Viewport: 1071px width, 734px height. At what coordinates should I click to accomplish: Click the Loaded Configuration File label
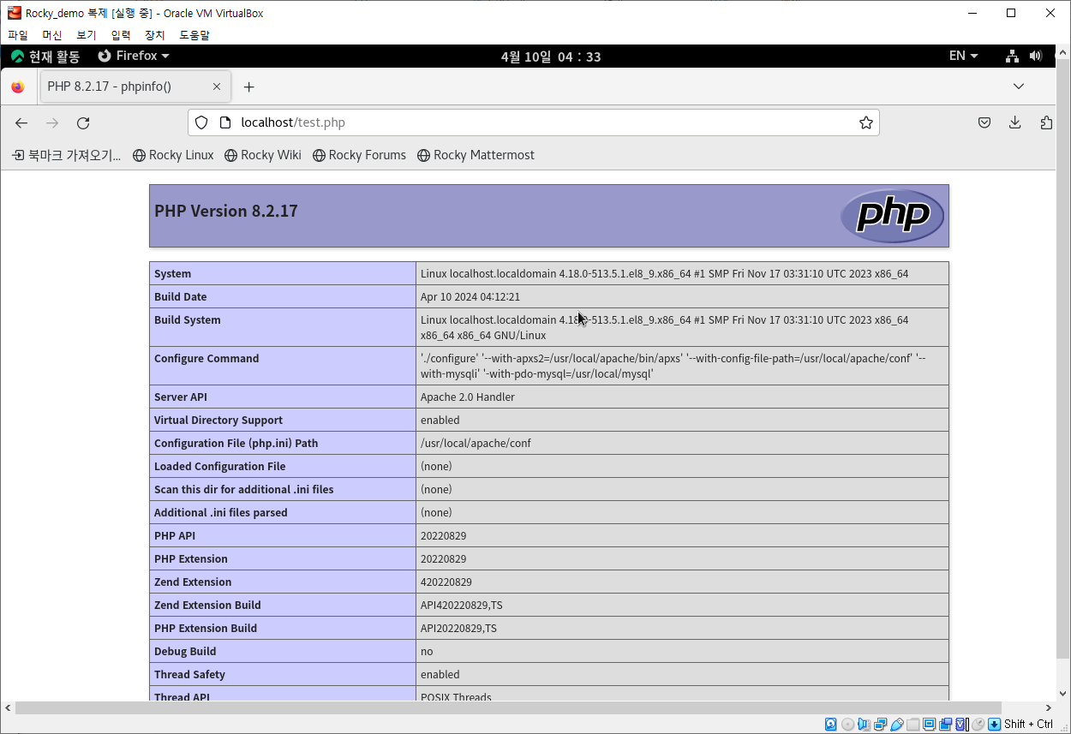220,467
